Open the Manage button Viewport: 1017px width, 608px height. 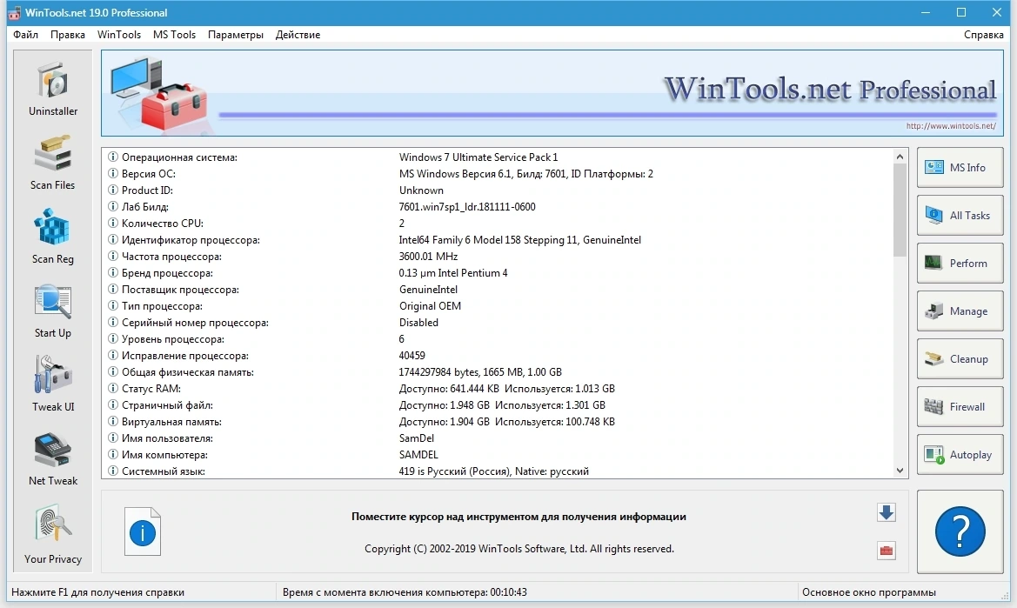click(960, 311)
